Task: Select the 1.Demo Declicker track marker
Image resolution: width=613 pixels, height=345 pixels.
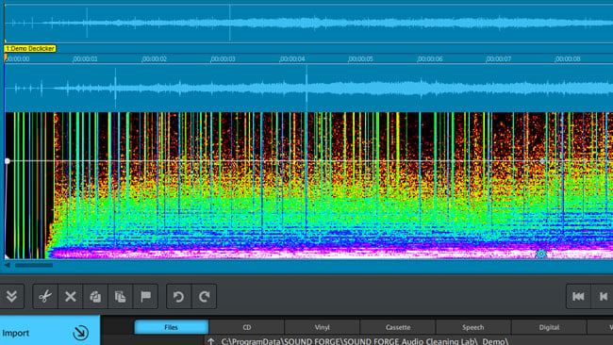Action: pyautogui.click(x=30, y=48)
